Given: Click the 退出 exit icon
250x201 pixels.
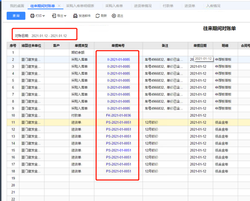Looking at the screenshot, I should (114, 16).
